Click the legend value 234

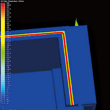[x=8, y=59]
